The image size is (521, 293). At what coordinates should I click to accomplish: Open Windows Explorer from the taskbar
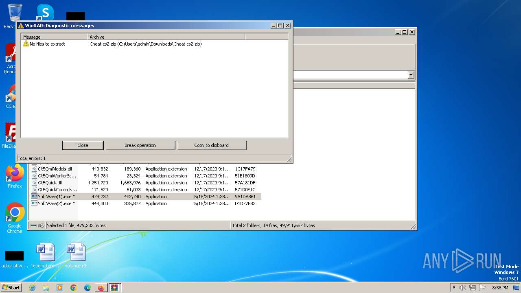point(46,288)
